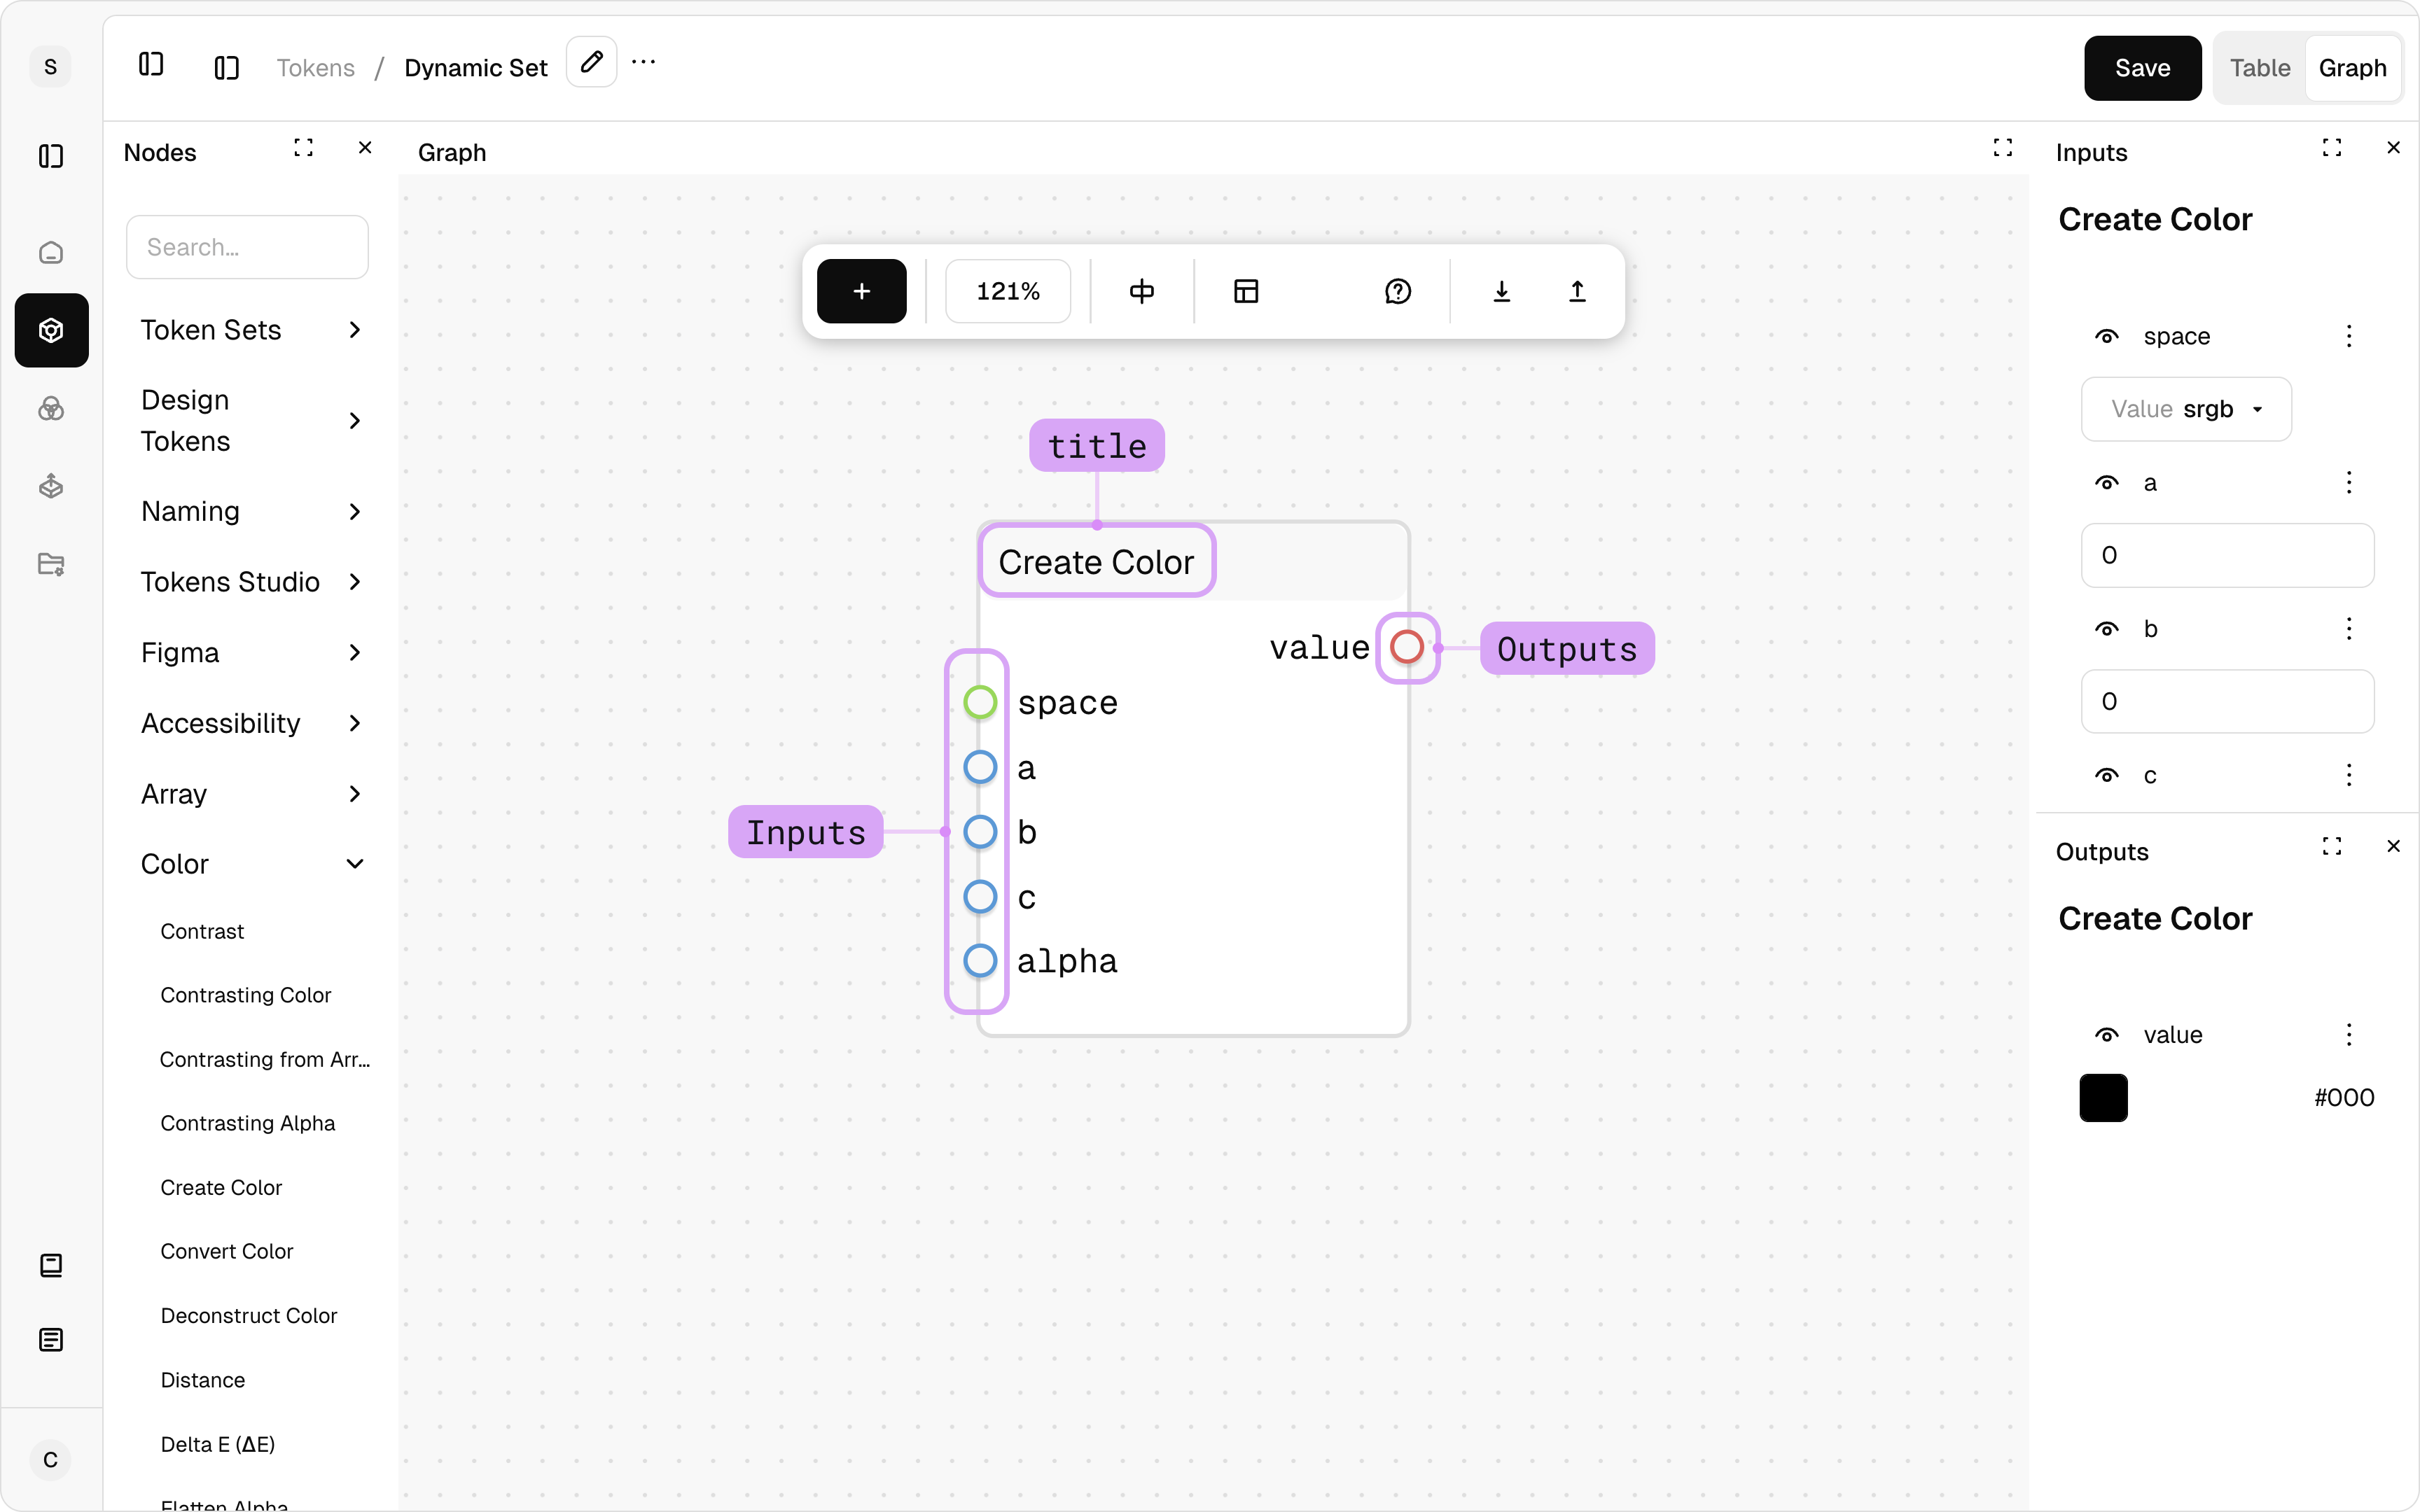The width and height of the screenshot is (2420, 1512).
Task: Click the pencil edit icon beside Dynamic Set
Action: click(591, 63)
